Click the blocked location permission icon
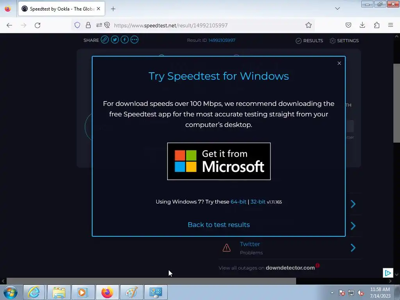This screenshot has height=300, width=400. coord(107,25)
